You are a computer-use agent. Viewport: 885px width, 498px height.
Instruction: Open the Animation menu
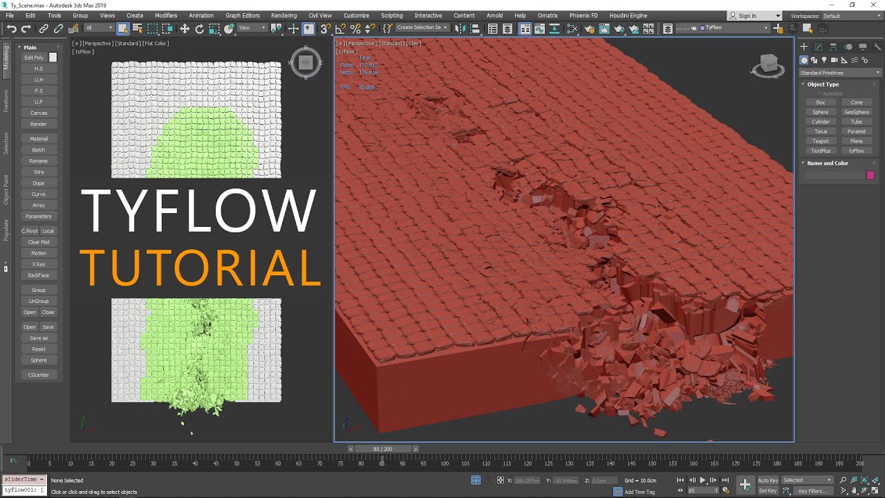point(201,15)
